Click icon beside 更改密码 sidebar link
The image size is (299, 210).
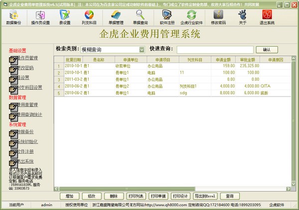[x=13, y=70]
